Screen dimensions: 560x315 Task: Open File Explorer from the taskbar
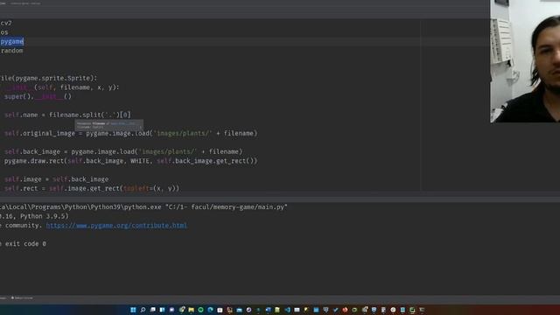point(191,310)
